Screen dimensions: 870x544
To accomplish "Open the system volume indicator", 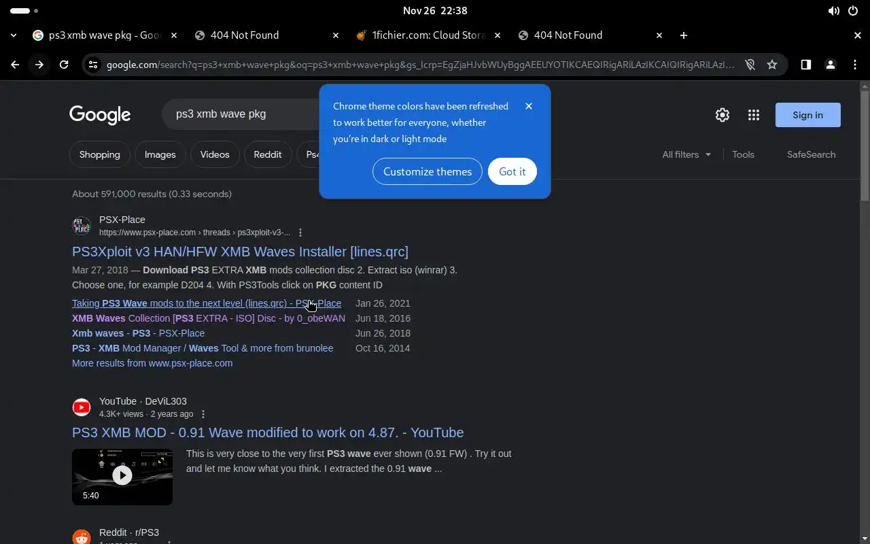I will 833,11.
